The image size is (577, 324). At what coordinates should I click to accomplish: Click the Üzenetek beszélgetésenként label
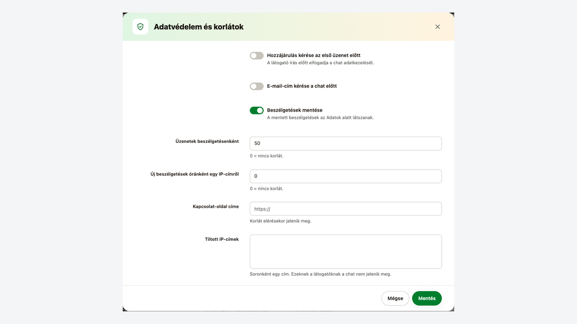(x=207, y=141)
